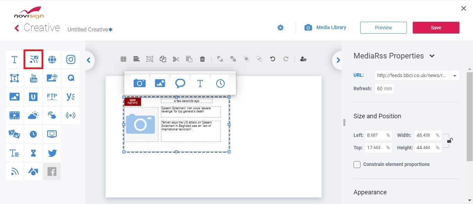Image resolution: width=473 pixels, height=204 pixels.
Task: Select the Twitter widget icon
Action: click(x=52, y=153)
